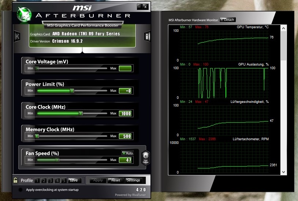Open the Settings button
The height and width of the screenshot is (201, 298).
(x=133, y=180)
